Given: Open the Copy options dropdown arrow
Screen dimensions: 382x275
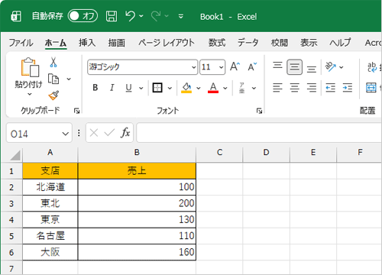Looking at the screenshot, I should [x=69, y=79].
